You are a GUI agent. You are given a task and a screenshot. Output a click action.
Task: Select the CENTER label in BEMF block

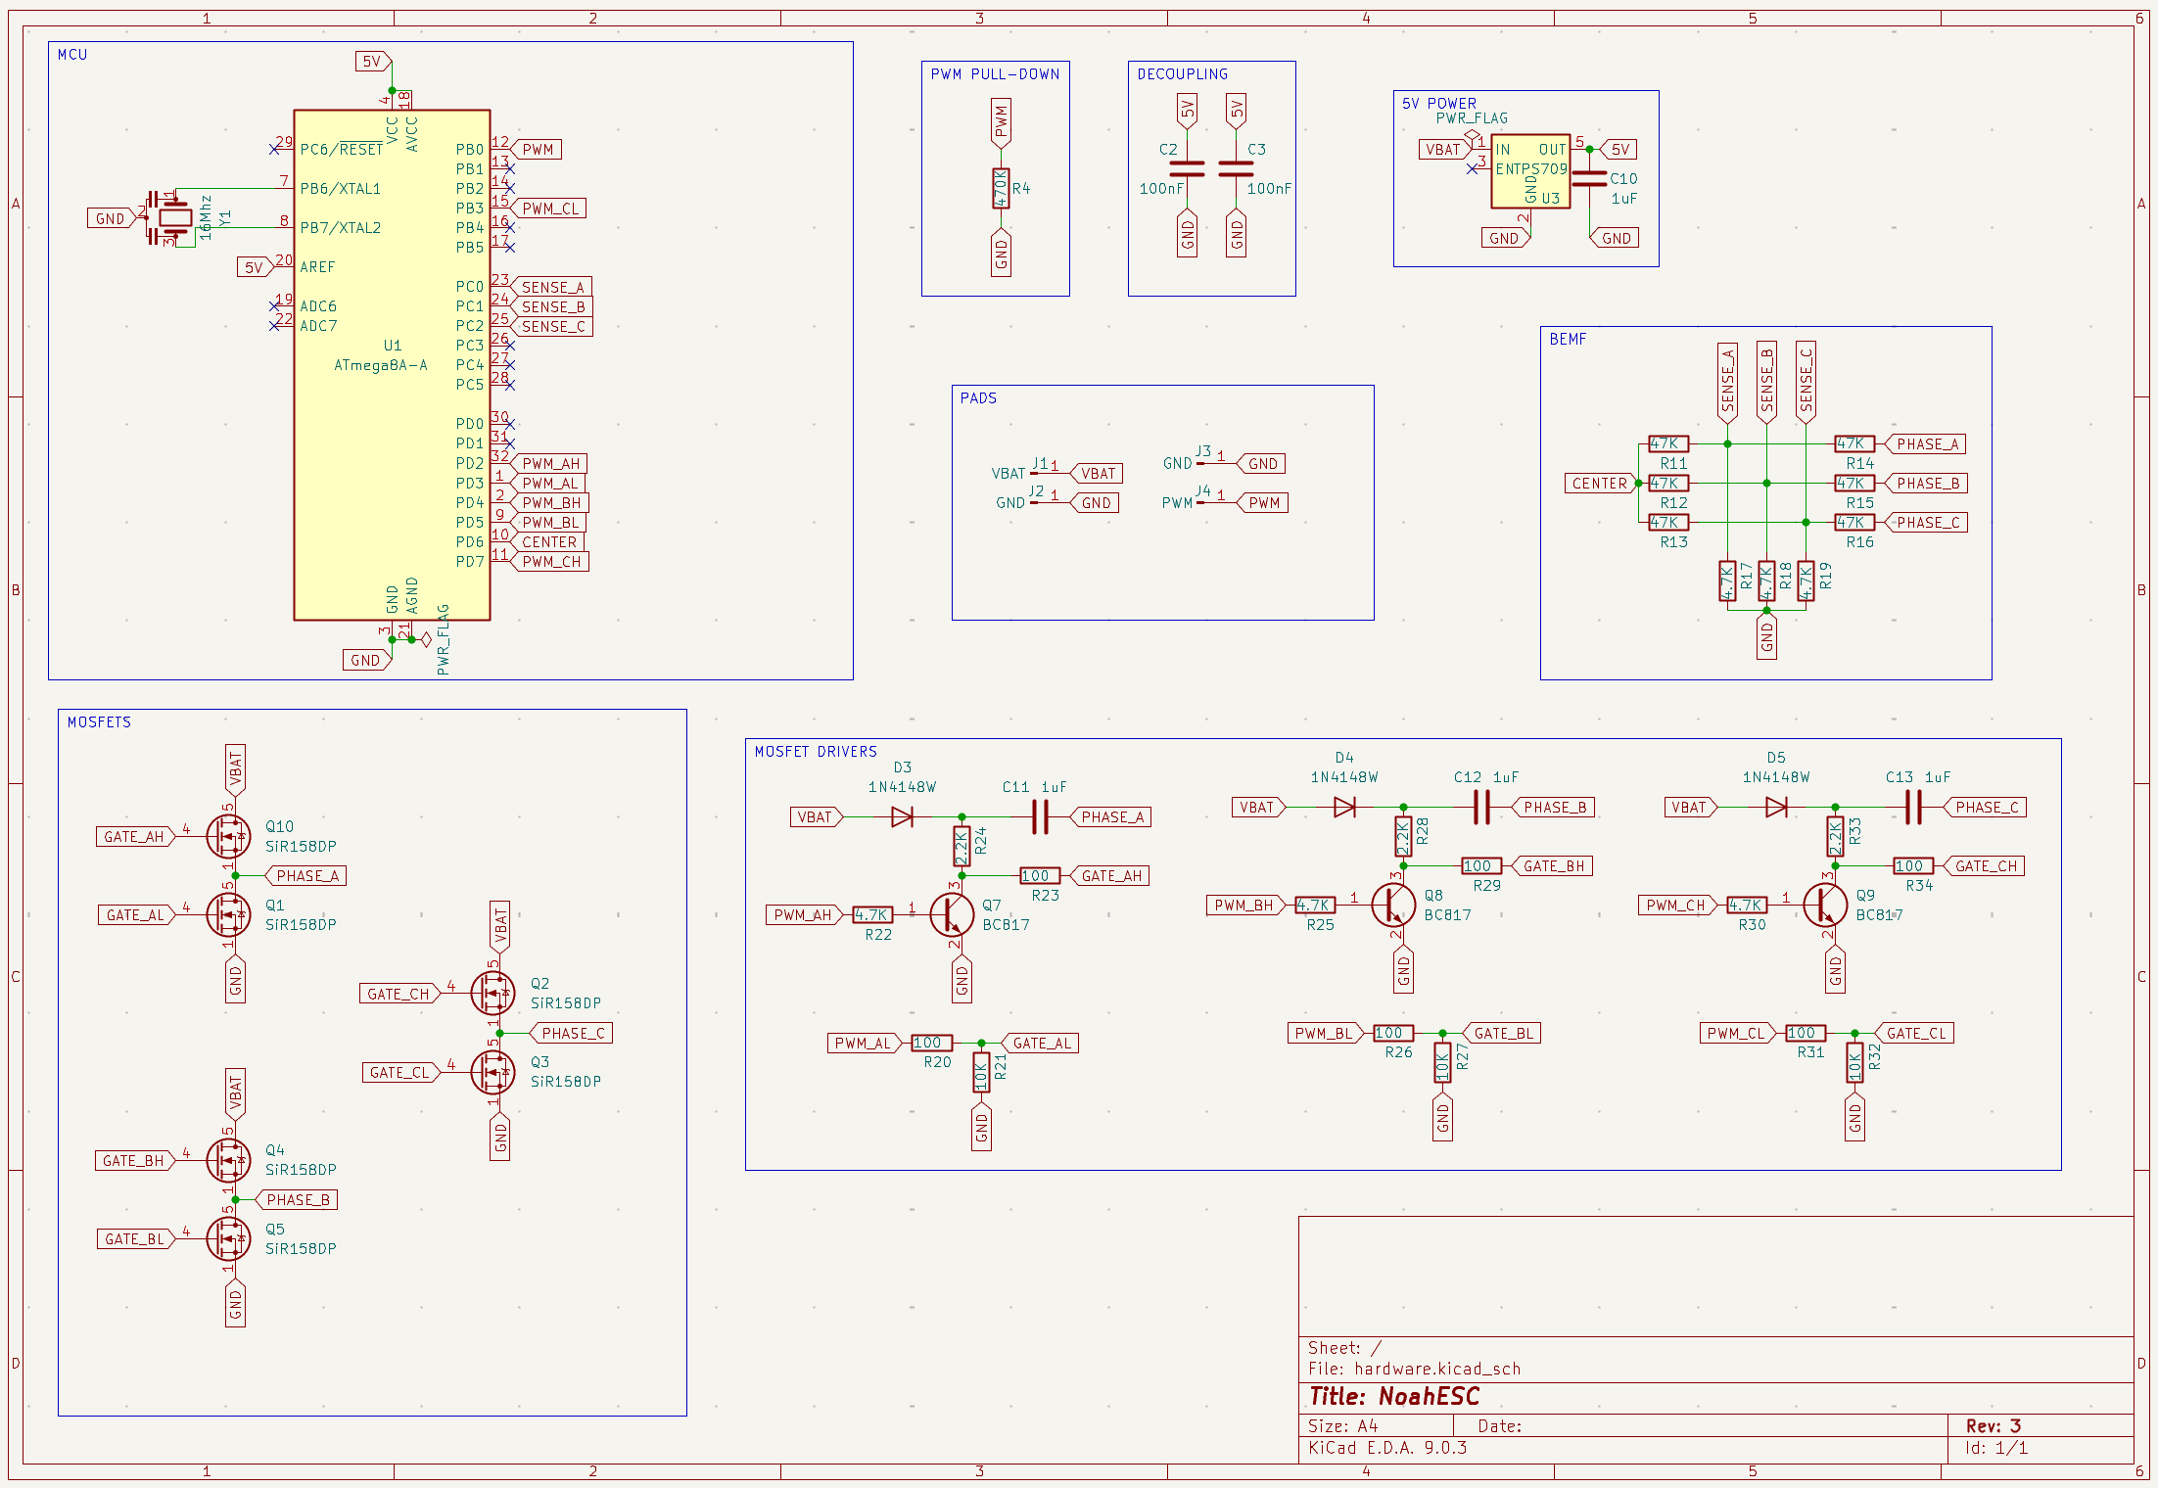[x=1599, y=483]
